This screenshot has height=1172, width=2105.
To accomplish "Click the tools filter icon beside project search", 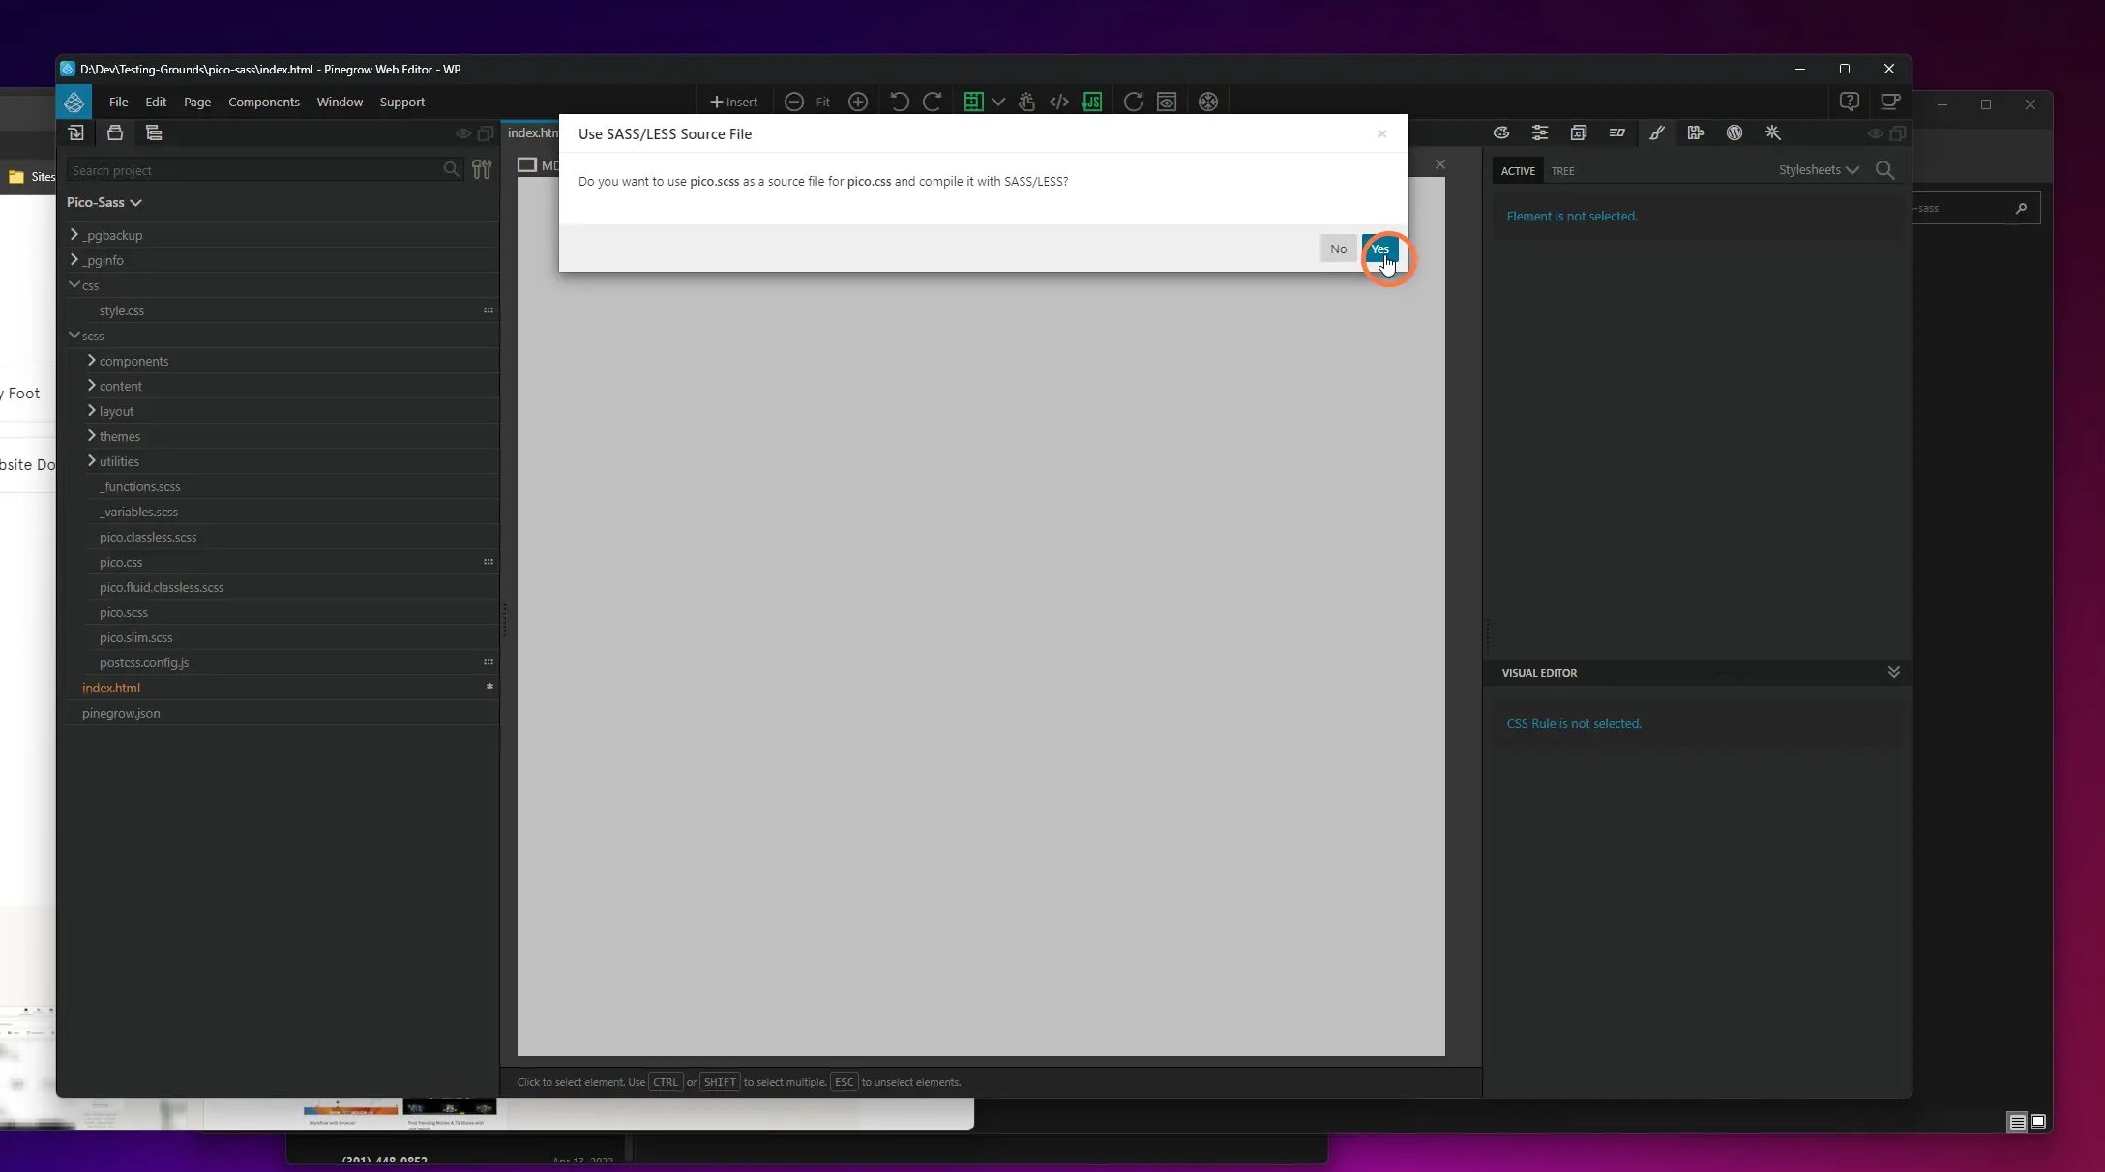I will [x=482, y=170].
